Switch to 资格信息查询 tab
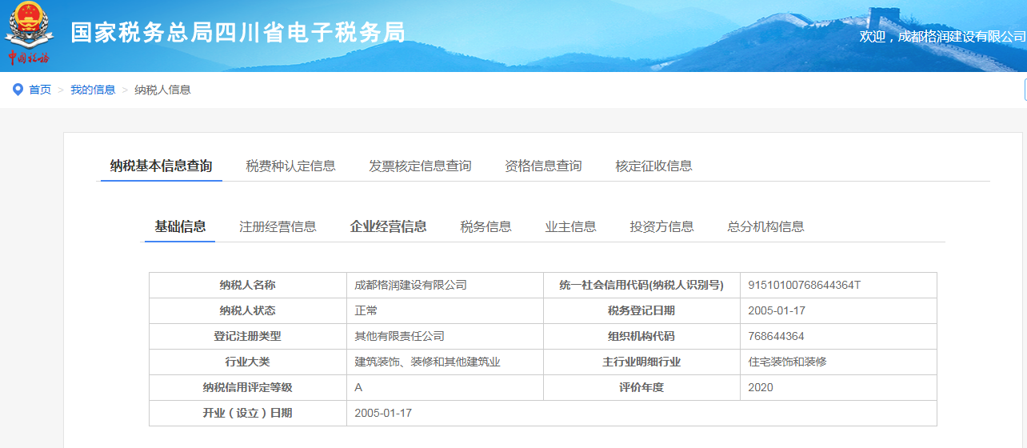The width and height of the screenshot is (1027, 448). coord(543,166)
